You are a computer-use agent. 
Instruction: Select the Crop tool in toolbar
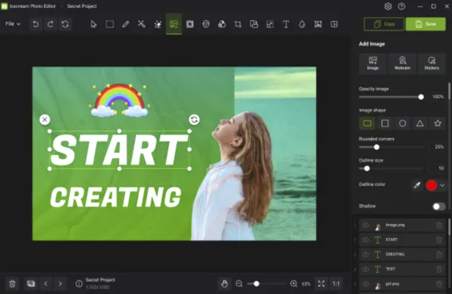pyautogui.click(x=238, y=24)
